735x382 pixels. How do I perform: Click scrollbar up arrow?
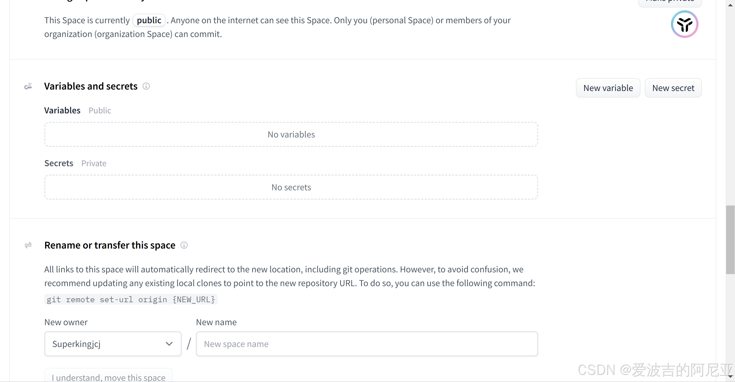tap(730, 5)
